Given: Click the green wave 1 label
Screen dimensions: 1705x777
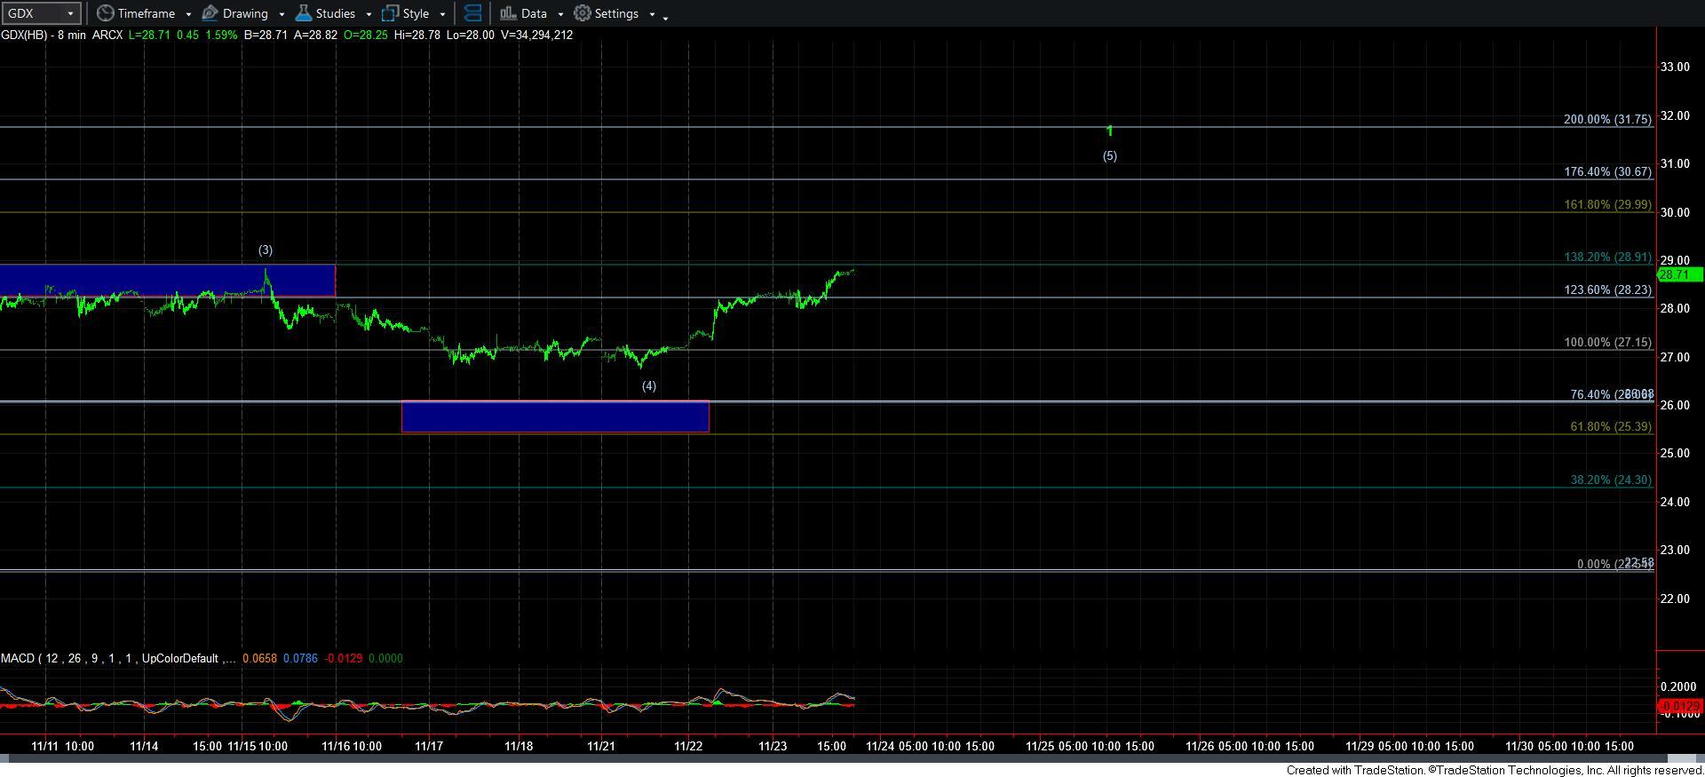Looking at the screenshot, I should pos(1109,131).
